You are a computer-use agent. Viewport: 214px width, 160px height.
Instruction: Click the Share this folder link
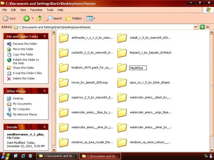point(23,68)
